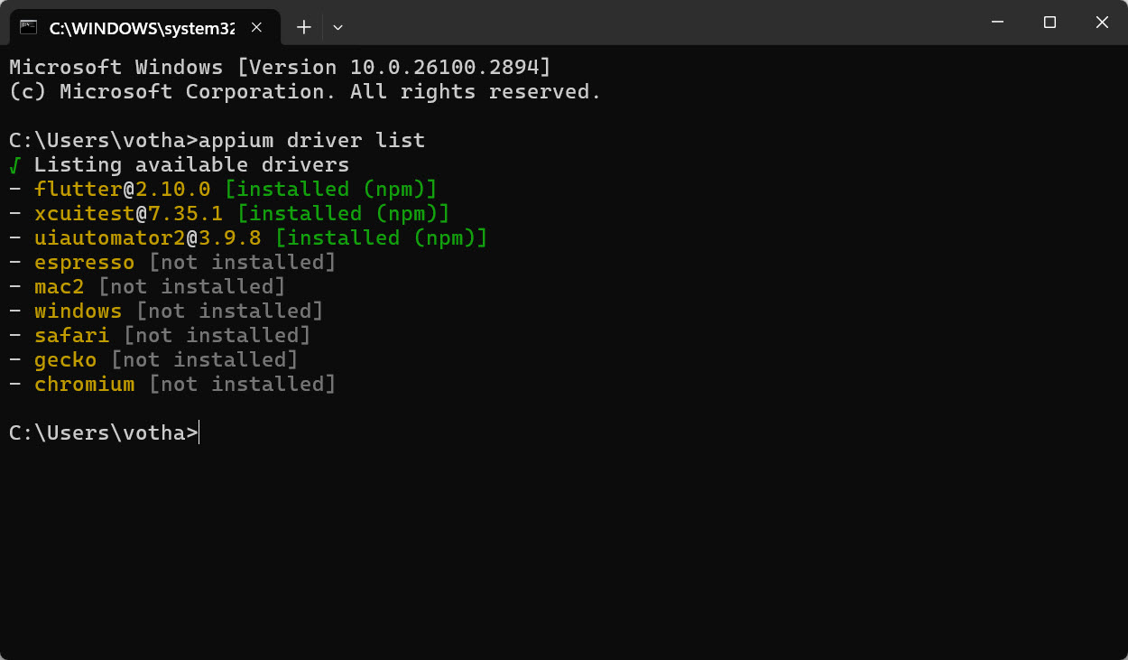
Task: Close the C:\WINDOWS\system32 tab
Action: click(257, 27)
